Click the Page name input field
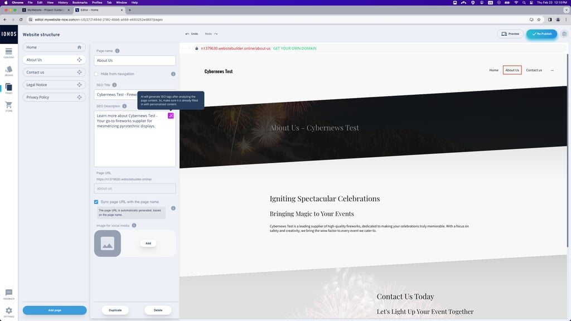571x321 pixels. [135, 60]
